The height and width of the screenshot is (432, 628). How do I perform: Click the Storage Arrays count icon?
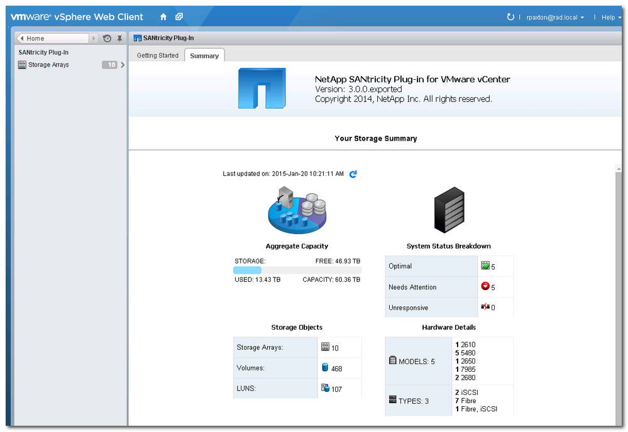325,347
